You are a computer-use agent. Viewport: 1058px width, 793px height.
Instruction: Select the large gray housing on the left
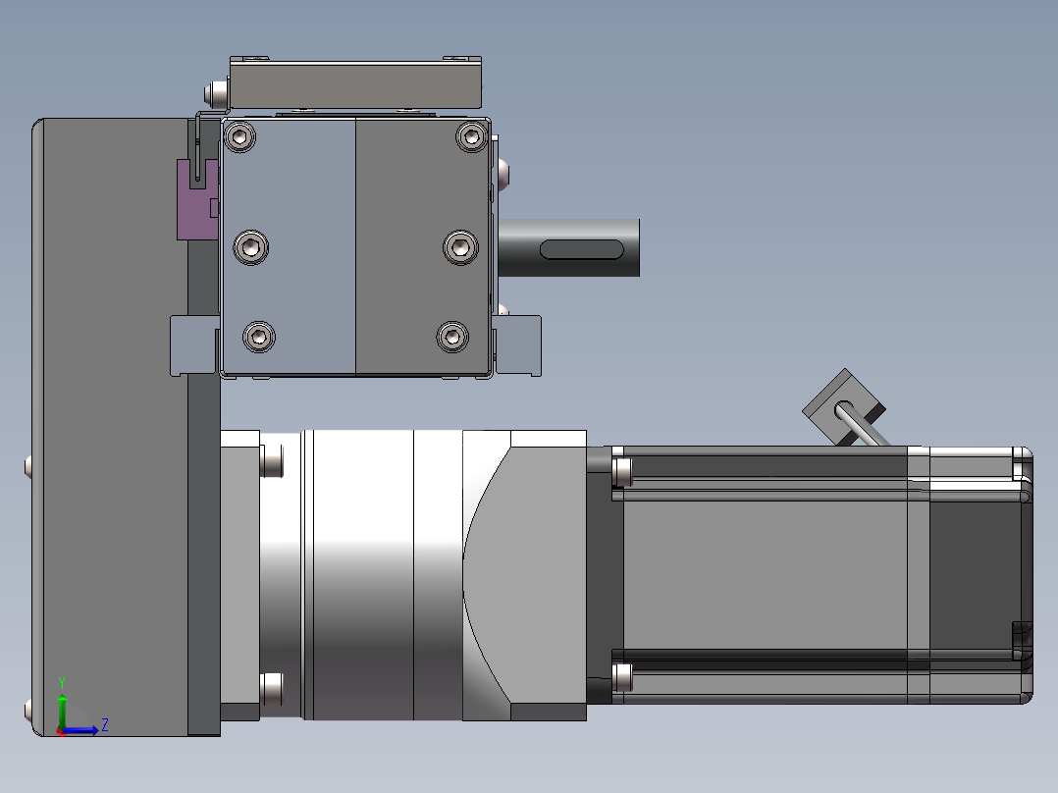111,427
